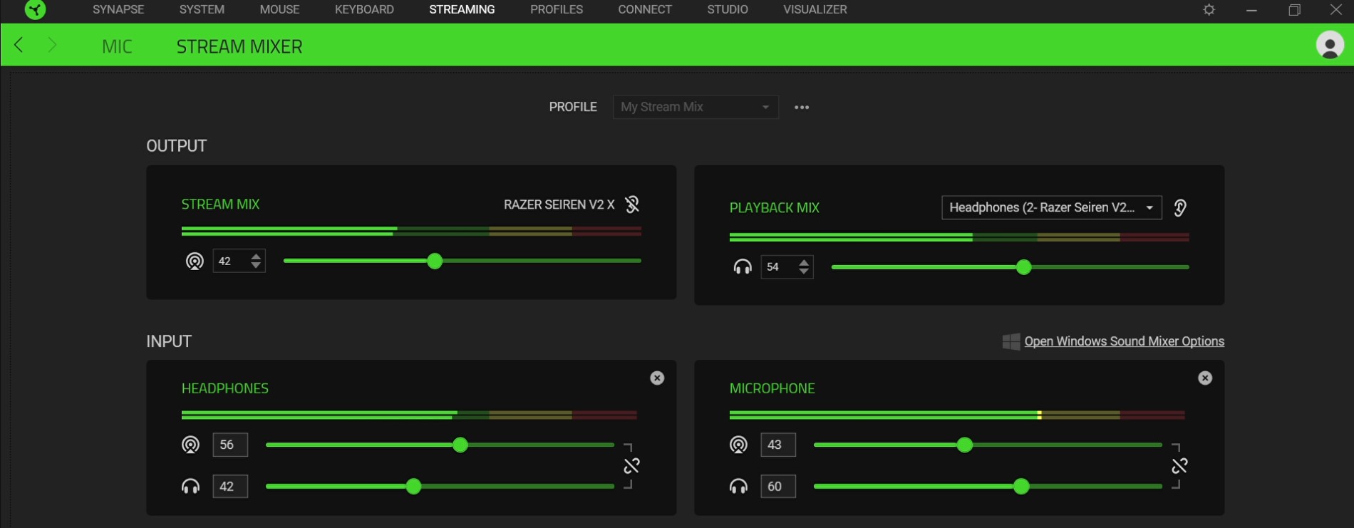The image size is (1354, 528).
Task: Open Windows Sound Mixer Options link
Action: 1124,341
